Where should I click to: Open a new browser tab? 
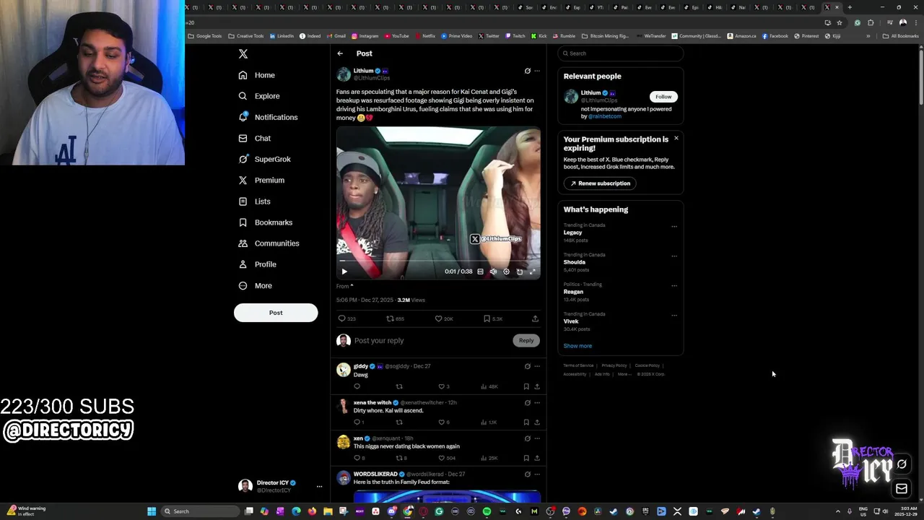coord(850,7)
